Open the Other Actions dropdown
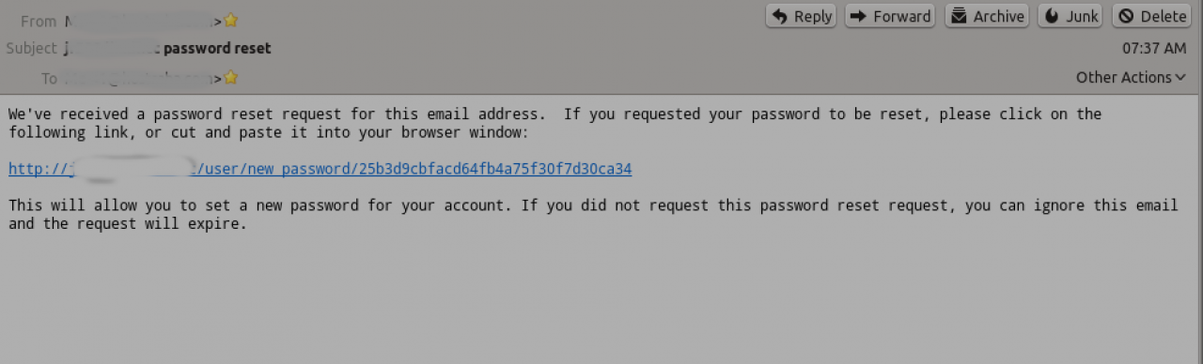Screen dimensions: 1203x364 click(x=1131, y=78)
